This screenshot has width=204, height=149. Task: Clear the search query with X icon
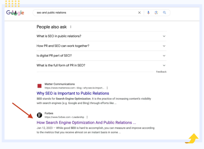140,13
